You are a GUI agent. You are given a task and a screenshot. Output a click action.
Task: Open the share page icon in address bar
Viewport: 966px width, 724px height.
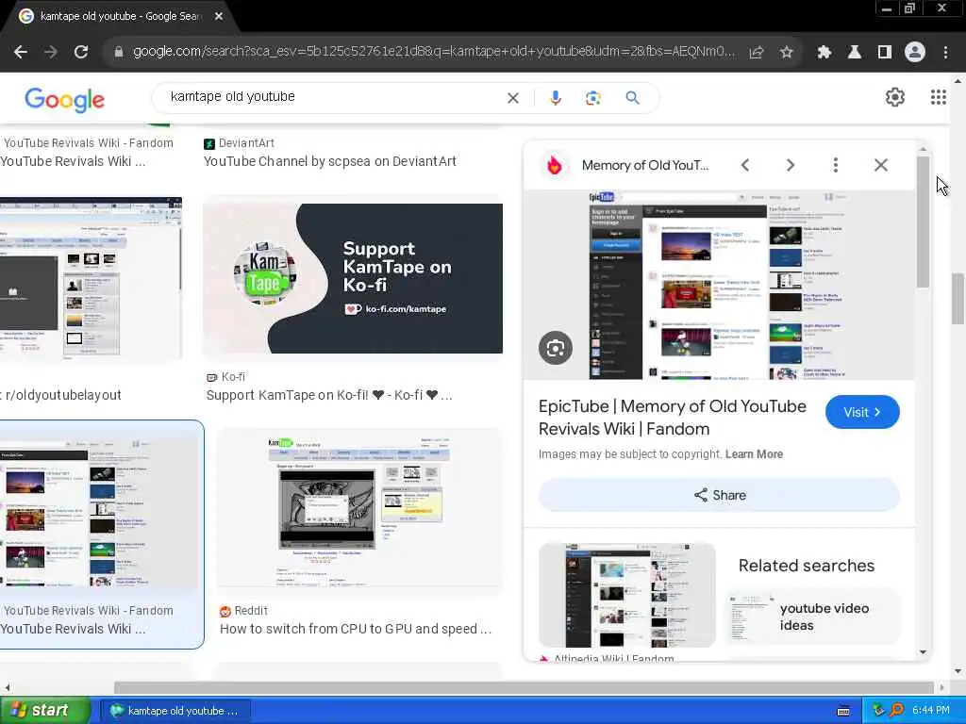[x=757, y=53]
